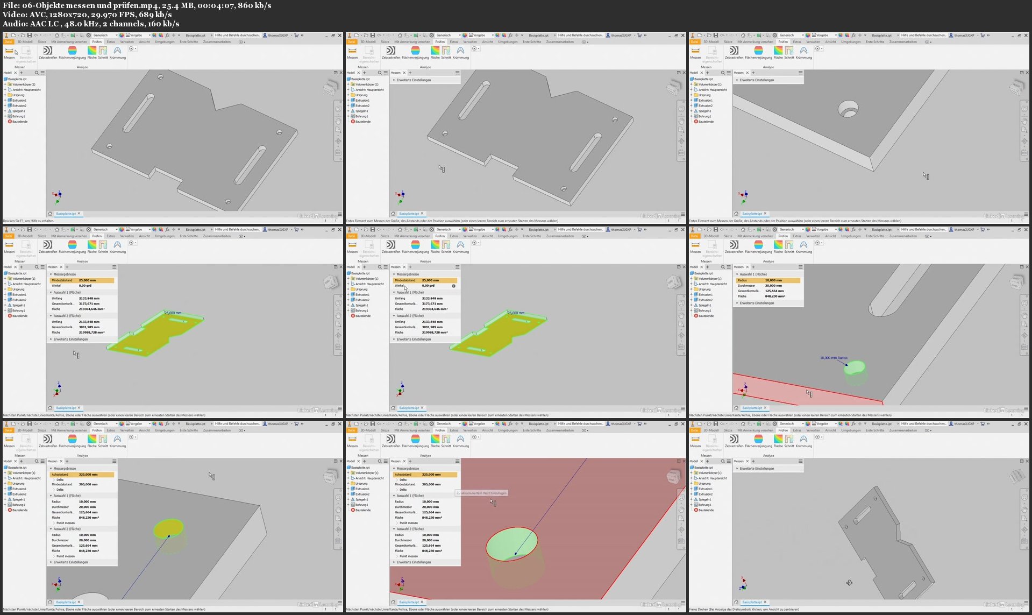
Task: Collapse Auswahl 1 (Fläche) section in middle-left frame
Action: tap(52, 293)
